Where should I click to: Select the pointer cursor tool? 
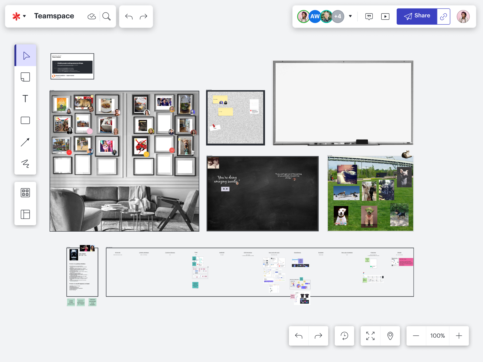click(26, 56)
